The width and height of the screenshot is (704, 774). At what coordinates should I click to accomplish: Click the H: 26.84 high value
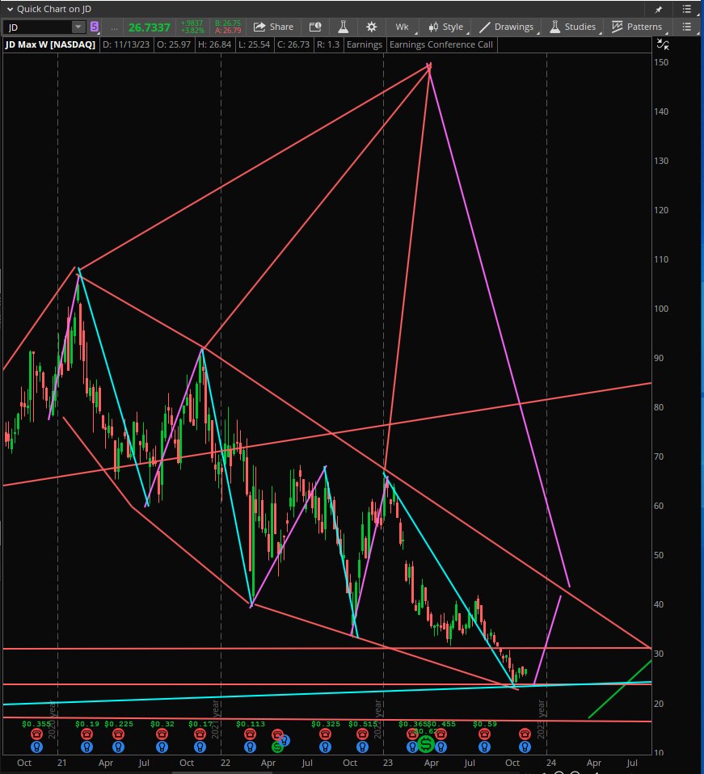pos(214,44)
